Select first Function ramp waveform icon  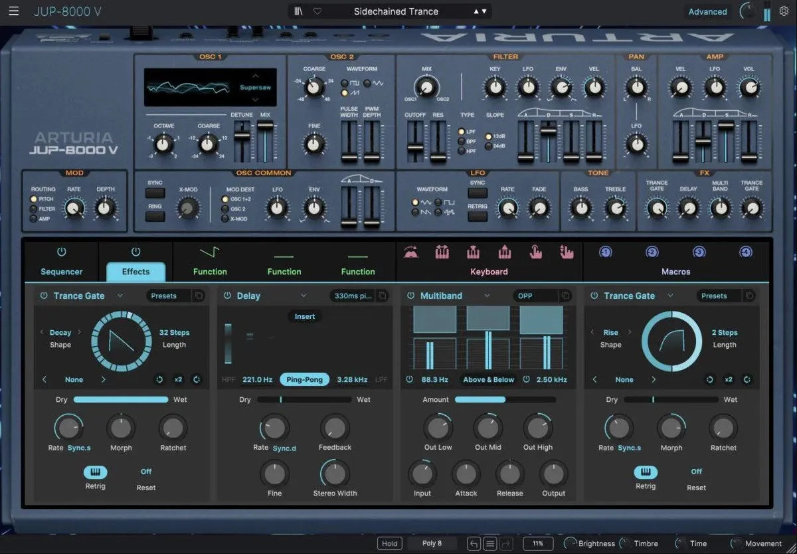pyautogui.click(x=210, y=252)
